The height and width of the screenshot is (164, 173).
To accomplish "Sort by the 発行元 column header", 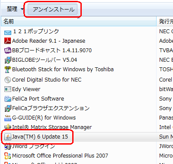I will pyautogui.click(x=165, y=22).
